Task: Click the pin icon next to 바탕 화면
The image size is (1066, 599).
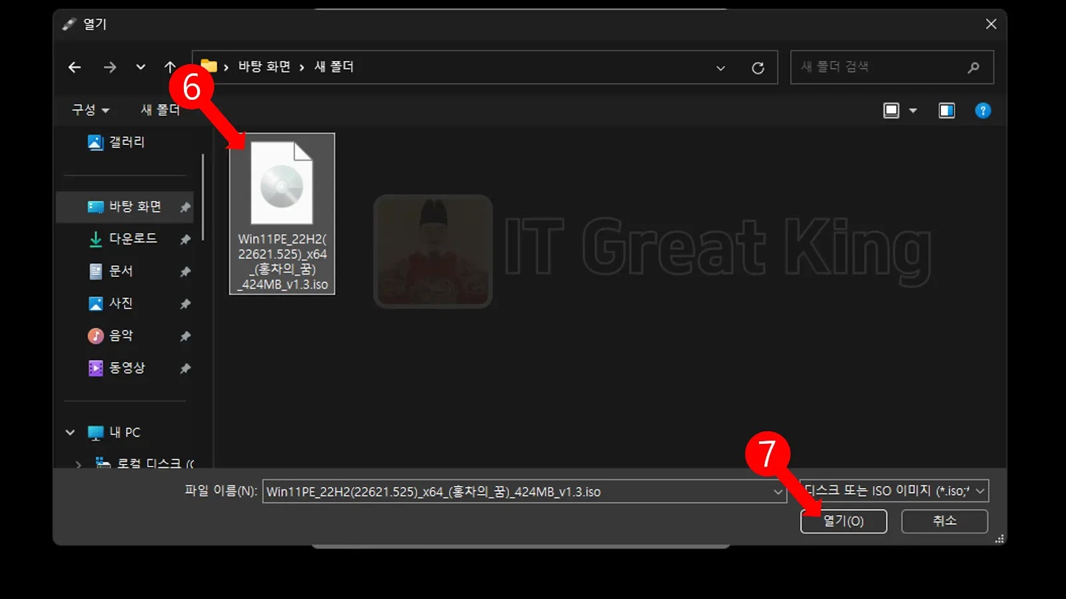Action: (x=185, y=207)
